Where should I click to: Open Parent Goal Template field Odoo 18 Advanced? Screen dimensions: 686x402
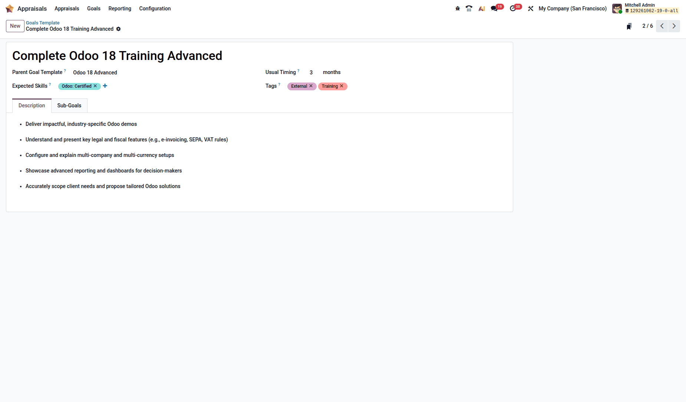95,73
